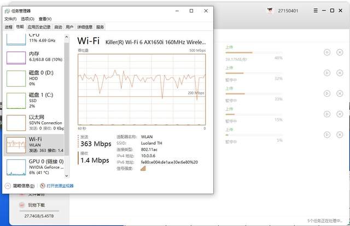Click the 802.11ac connection type value
This screenshot has width=350, height=226.
click(x=149, y=150)
